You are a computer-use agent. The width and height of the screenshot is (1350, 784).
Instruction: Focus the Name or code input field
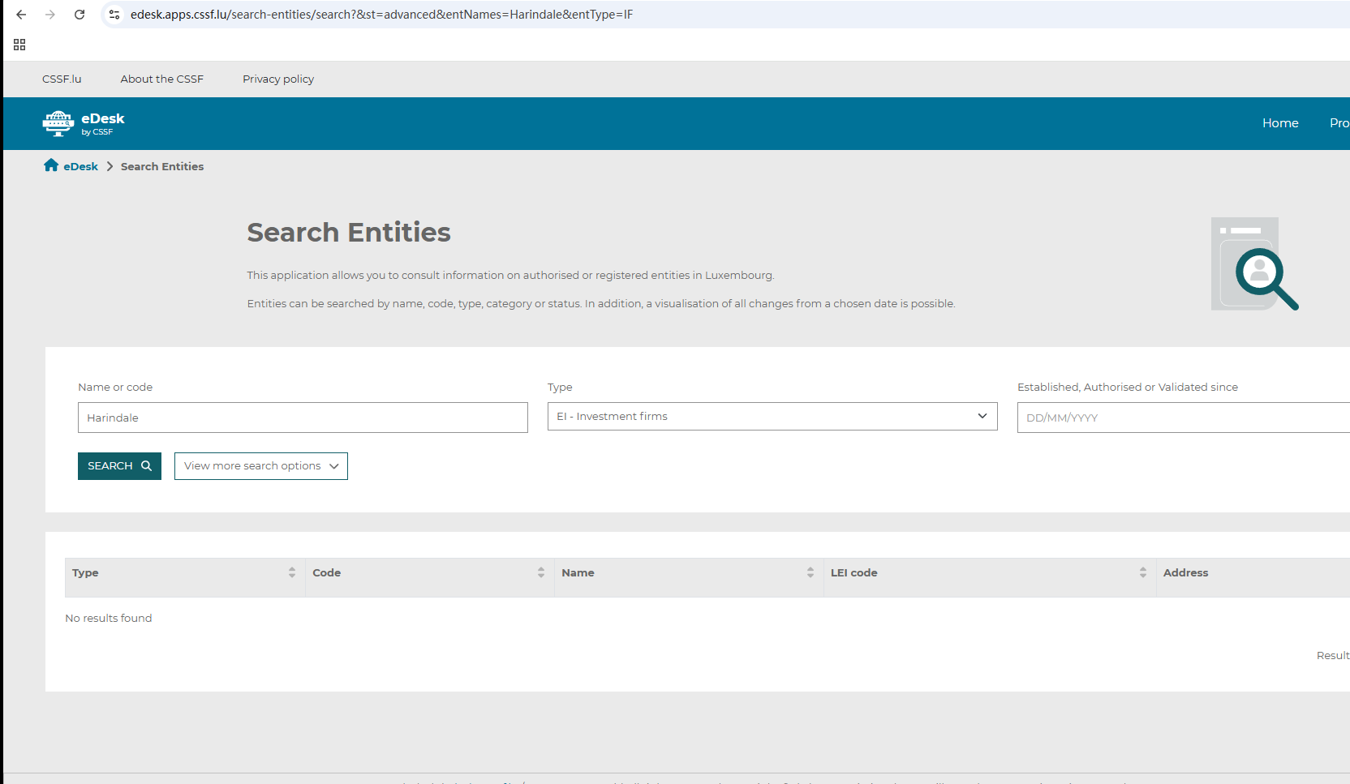click(303, 418)
